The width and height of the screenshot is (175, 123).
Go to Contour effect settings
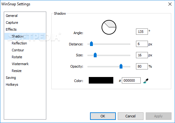click(18, 50)
